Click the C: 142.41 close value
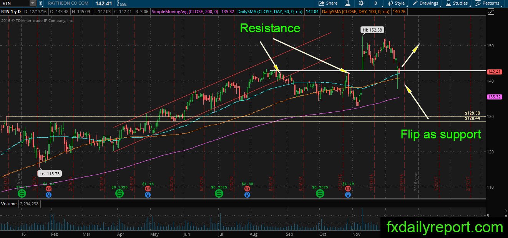Screen dimensions: 508x238 [x=122, y=12]
